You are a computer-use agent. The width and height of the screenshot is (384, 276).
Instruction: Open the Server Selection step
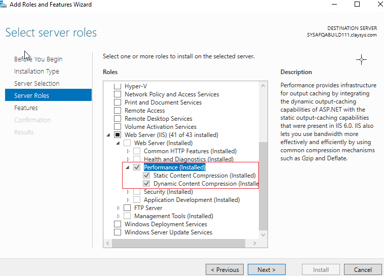(37, 83)
